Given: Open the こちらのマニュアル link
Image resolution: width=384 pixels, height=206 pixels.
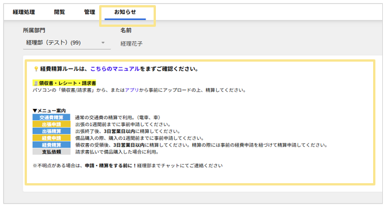Looking at the screenshot, I should click(115, 69).
